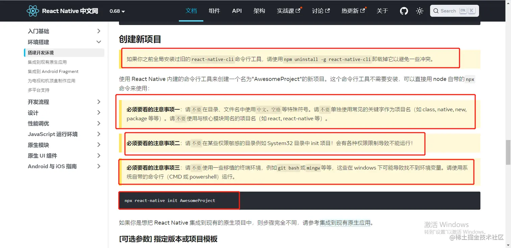Click the React atom logo
The image size is (511, 248).
pos(33,11)
